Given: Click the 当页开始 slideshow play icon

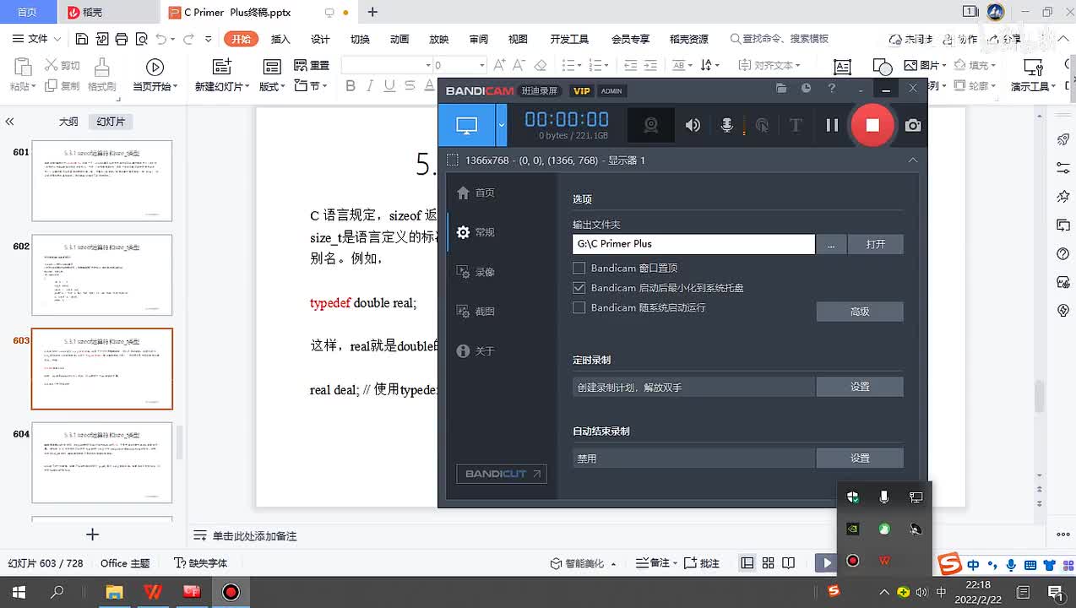Looking at the screenshot, I should point(155,68).
